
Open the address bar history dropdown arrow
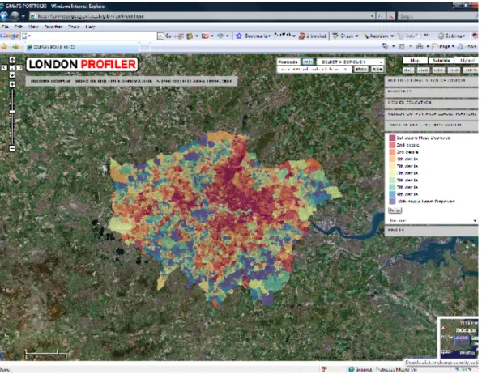tap(372, 16)
